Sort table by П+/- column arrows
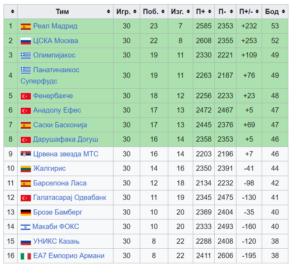The image size is (294, 270). 257,12
